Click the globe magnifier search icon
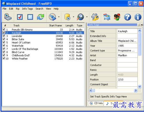The image size is (144, 113). (x=81, y=17)
